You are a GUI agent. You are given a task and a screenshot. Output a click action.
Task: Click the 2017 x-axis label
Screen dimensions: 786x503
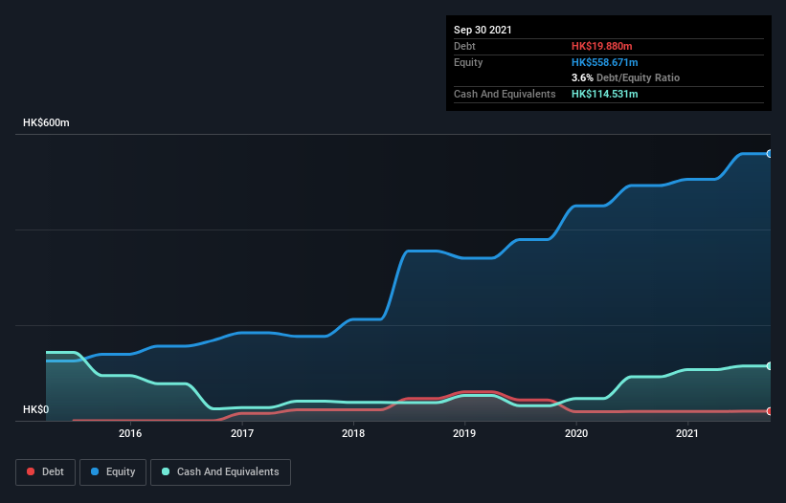click(x=242, y=433)
